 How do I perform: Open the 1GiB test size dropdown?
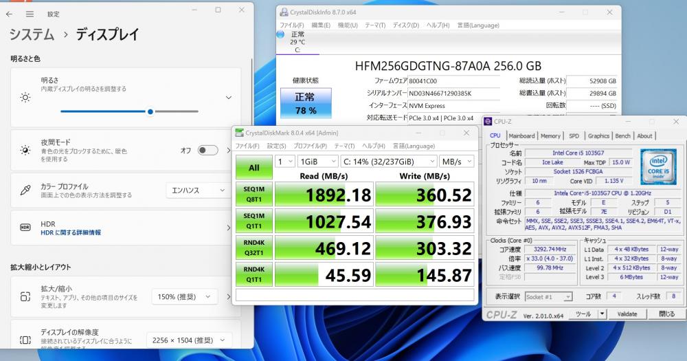pyautogui.click(x=317, y=162)
